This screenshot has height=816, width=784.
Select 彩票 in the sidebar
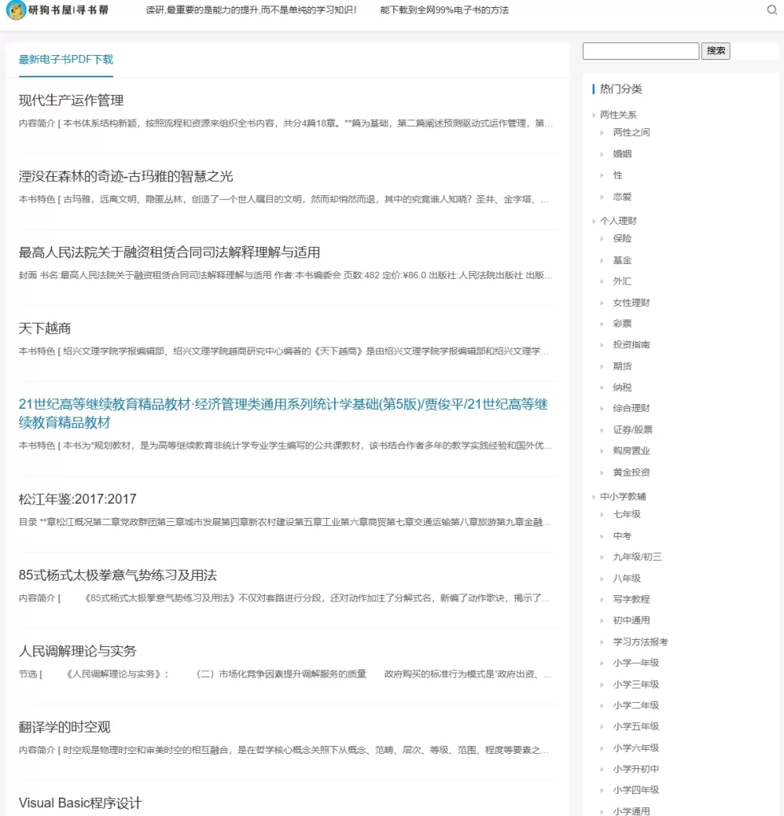coord(621,323)
